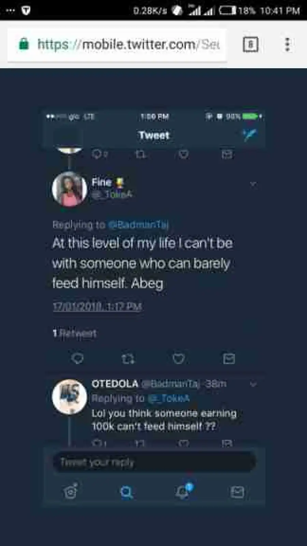
Task: Open Chrome's three-dot overflow menu
Action: click(287, 44)
